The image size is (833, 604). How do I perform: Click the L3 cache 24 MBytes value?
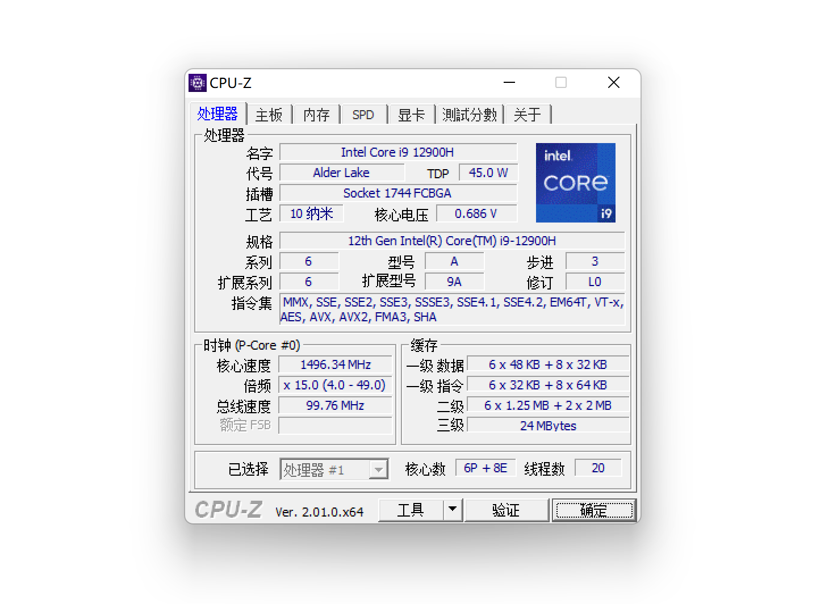pyautogui.click(x=548, y=425)
